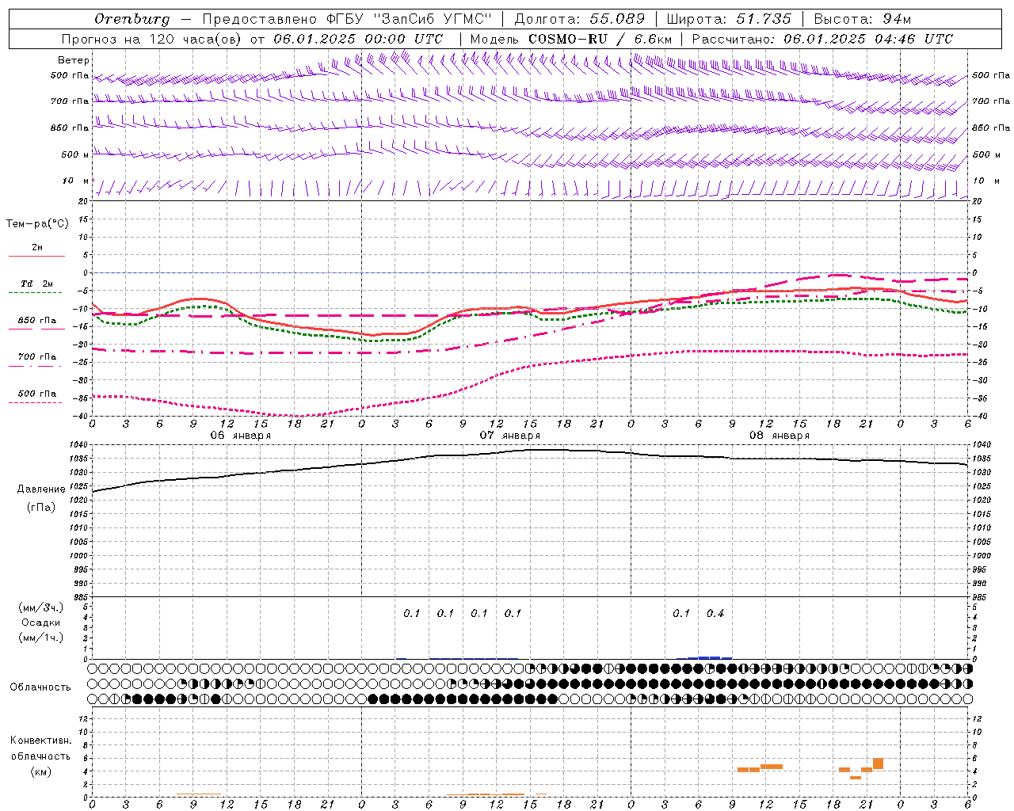Click the 08 января date label

click(779, 436)
